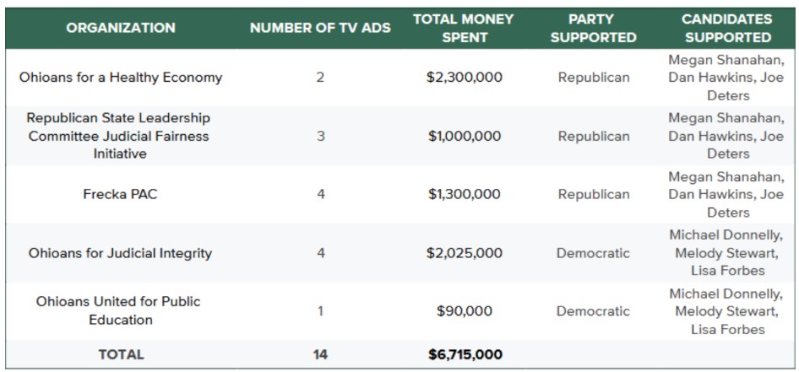Select the TOTAL row label

[121, 355]
